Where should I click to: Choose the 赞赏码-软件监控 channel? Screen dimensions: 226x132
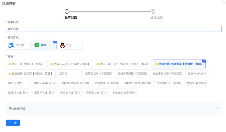tap(196, 83)
